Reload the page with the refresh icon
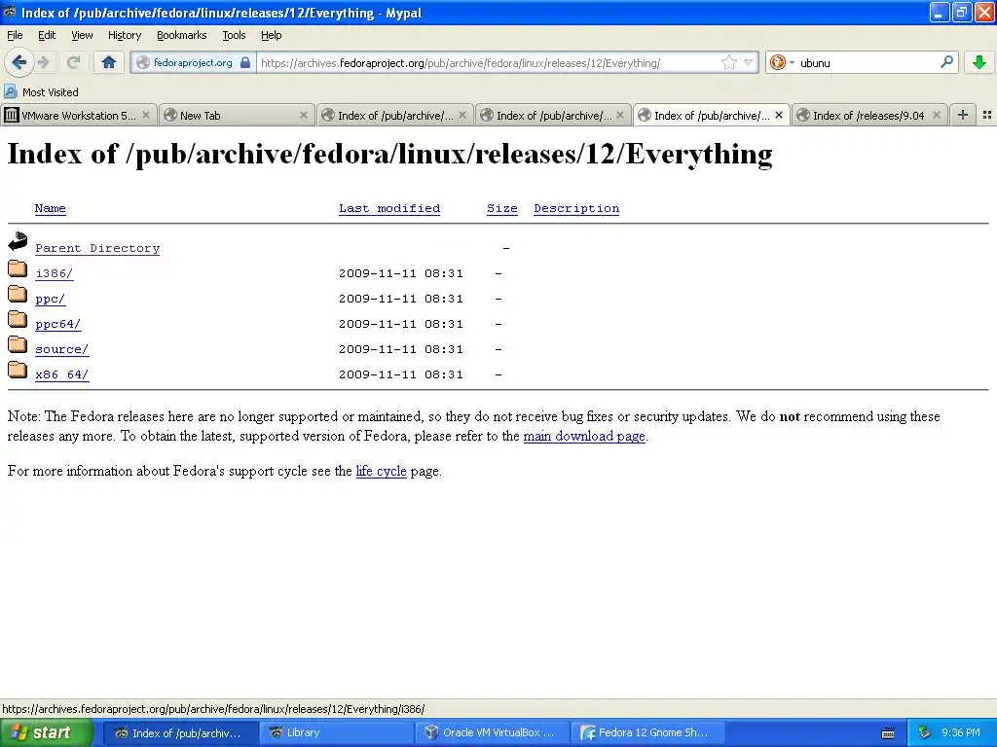This screenshot has height=747, width=997. point(73,62)
